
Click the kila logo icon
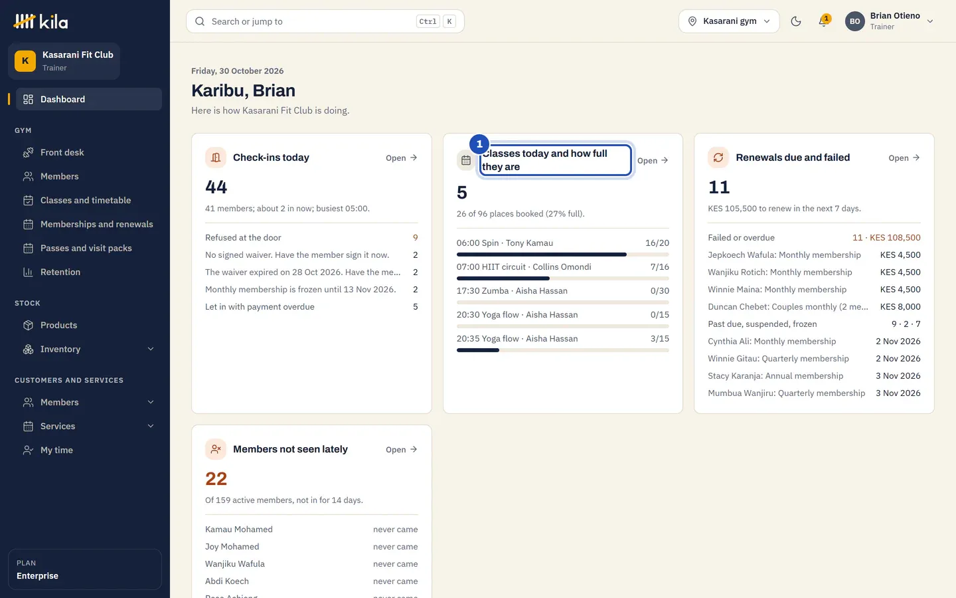24,21
